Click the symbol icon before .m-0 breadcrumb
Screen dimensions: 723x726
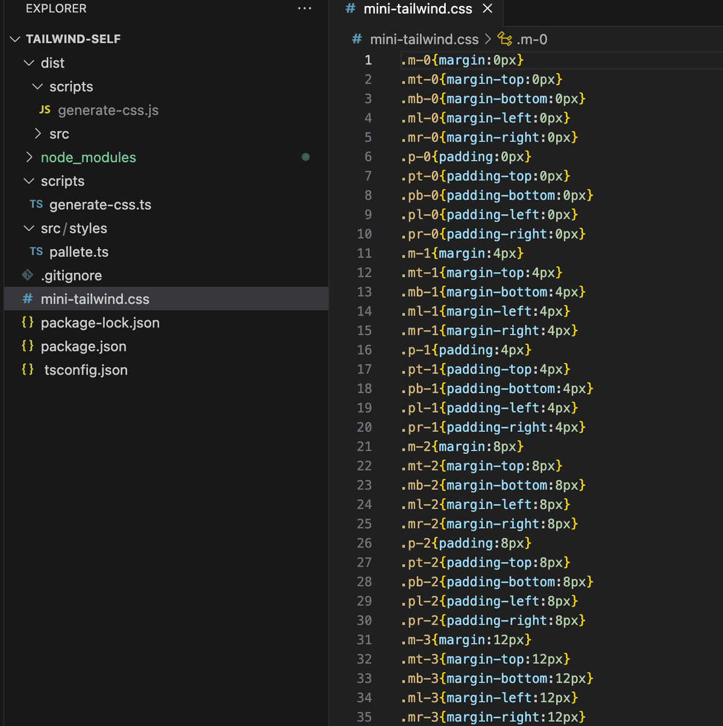[505, 39]
